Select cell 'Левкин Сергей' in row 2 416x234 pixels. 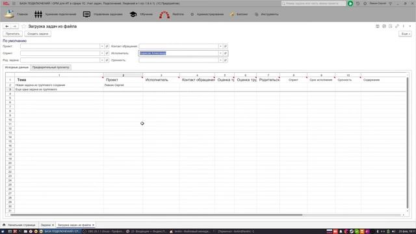point(123,85)
